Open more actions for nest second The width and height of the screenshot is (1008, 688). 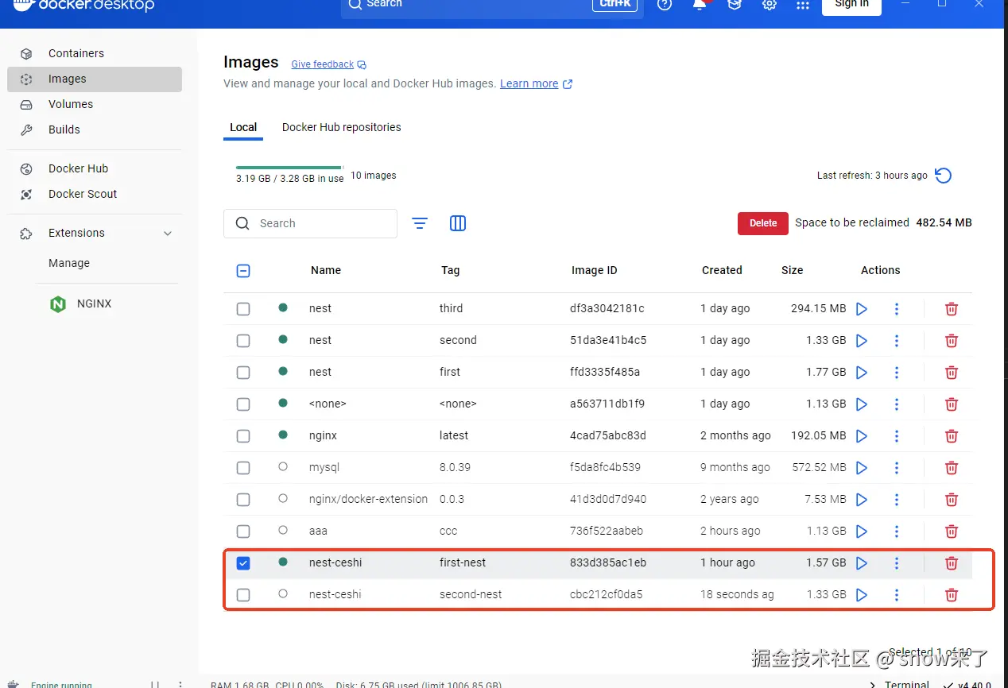(x=897, y=341)
